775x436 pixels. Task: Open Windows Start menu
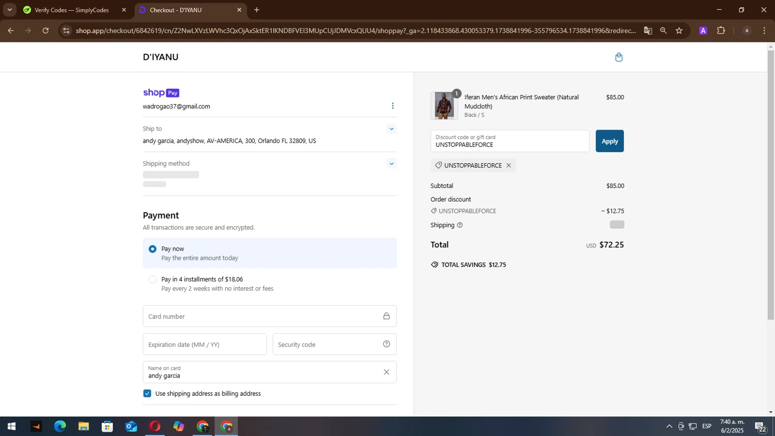click(11, 427)
